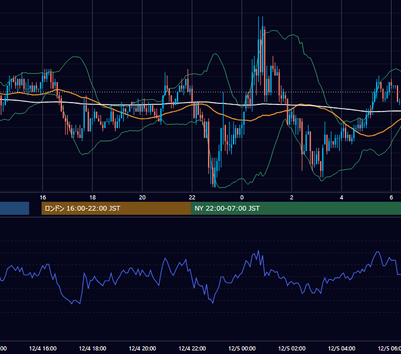The image size is (401, 354).
Task: Click the 0 hour label on price chart axis
Action: [x=242, y=198]
